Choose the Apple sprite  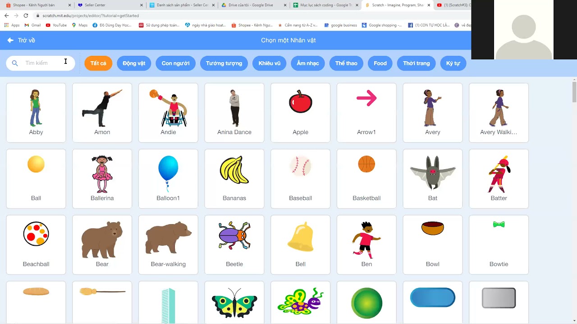point(301,112)
